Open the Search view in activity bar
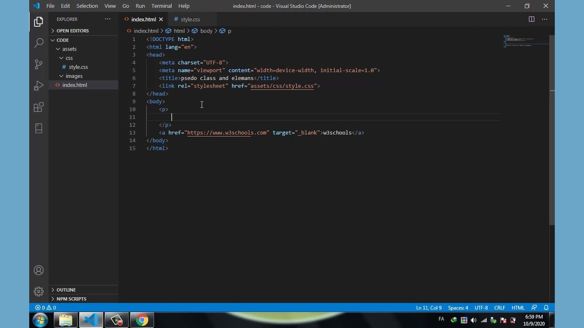 pos(39,43)
